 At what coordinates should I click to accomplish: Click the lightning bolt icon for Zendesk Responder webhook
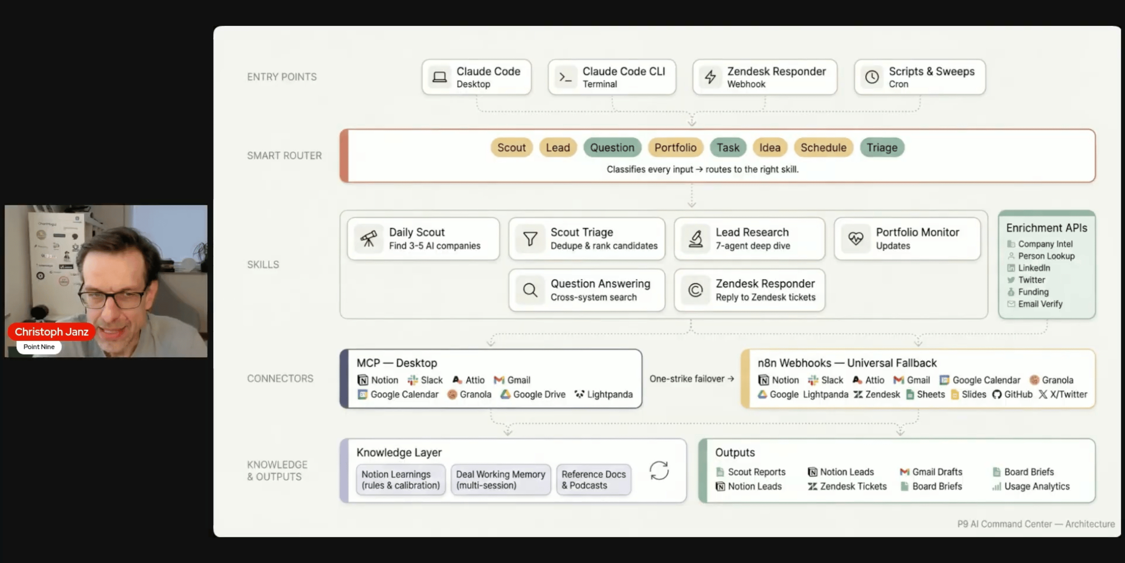pos(710,77)
